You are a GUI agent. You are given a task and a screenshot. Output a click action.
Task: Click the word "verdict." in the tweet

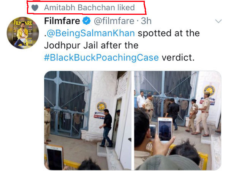point(177,57)
